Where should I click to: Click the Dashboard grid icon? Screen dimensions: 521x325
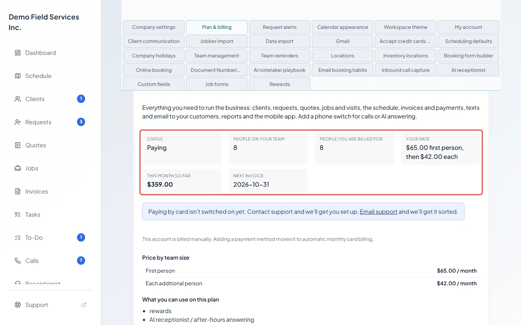pos(18,53)
